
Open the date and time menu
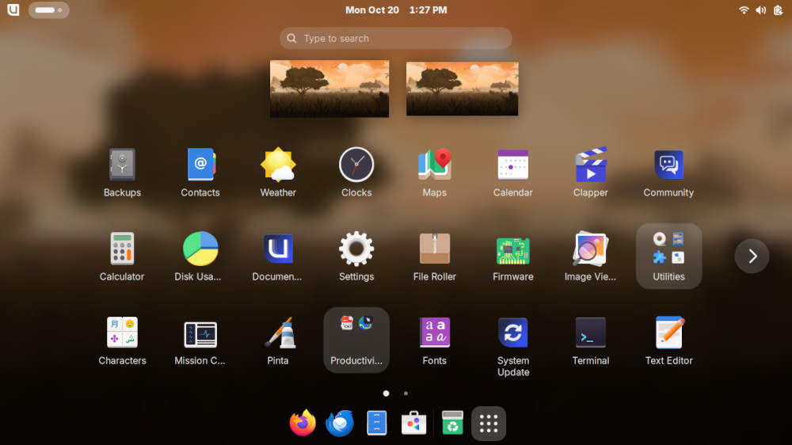coord(396,10)
